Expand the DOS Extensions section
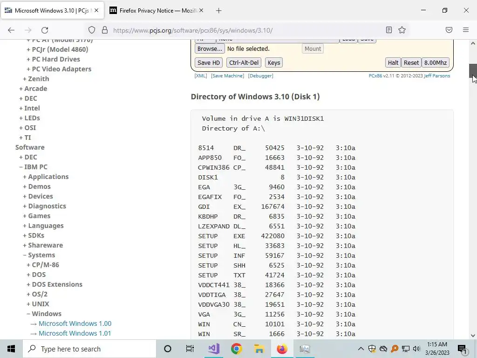Image resolution: width=477 pixels, height=358 pixels. [x=55, y=284]
